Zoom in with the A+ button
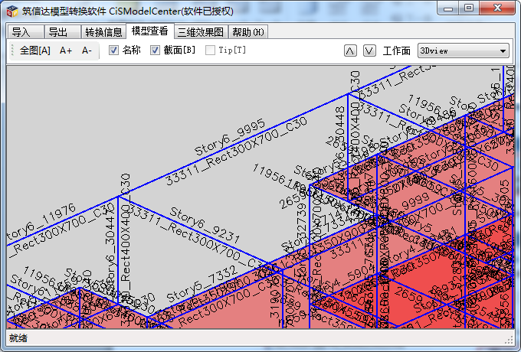This screenshot has width=521, height=352. coord(66,51)
